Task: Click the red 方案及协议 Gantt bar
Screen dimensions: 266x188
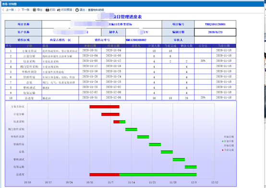Action: click(105, 107)
